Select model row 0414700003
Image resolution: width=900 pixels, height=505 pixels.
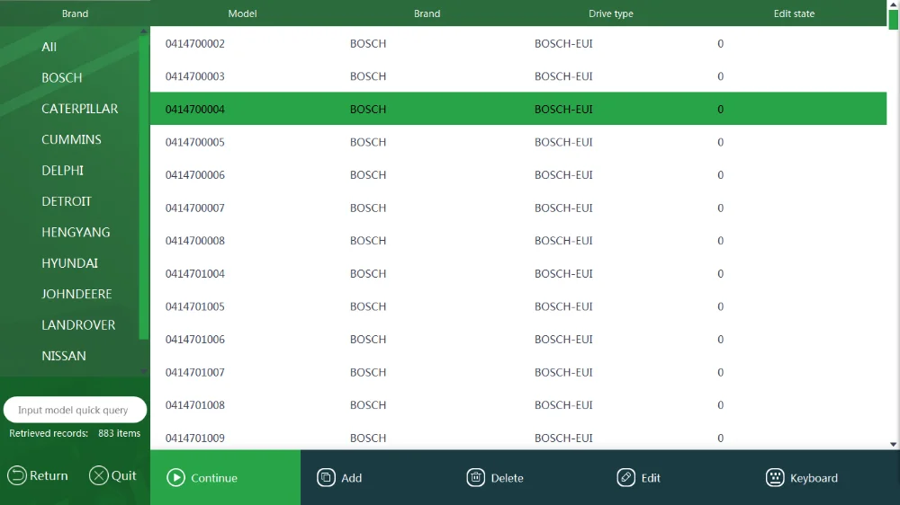[x=518, y=76]
